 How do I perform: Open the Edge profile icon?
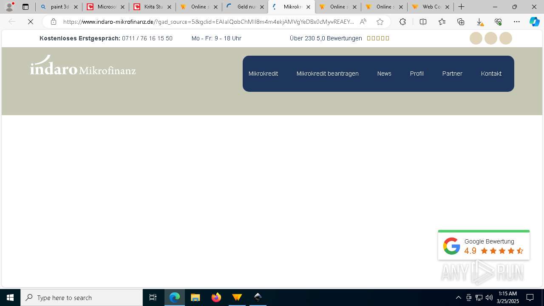(x=9, y=7)
